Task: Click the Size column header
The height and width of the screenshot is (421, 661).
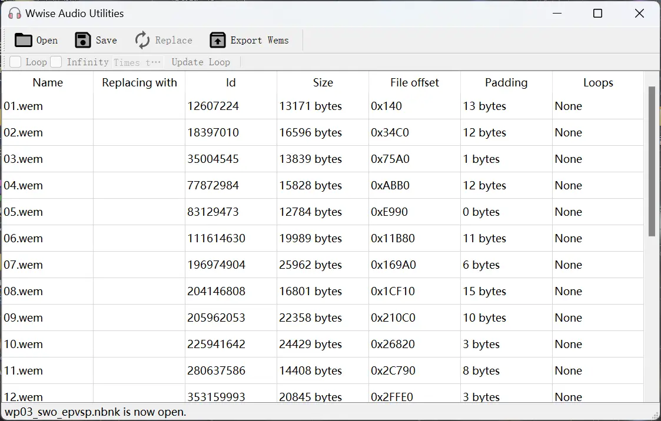Action: pyautogui.click(x=323, y=83)
